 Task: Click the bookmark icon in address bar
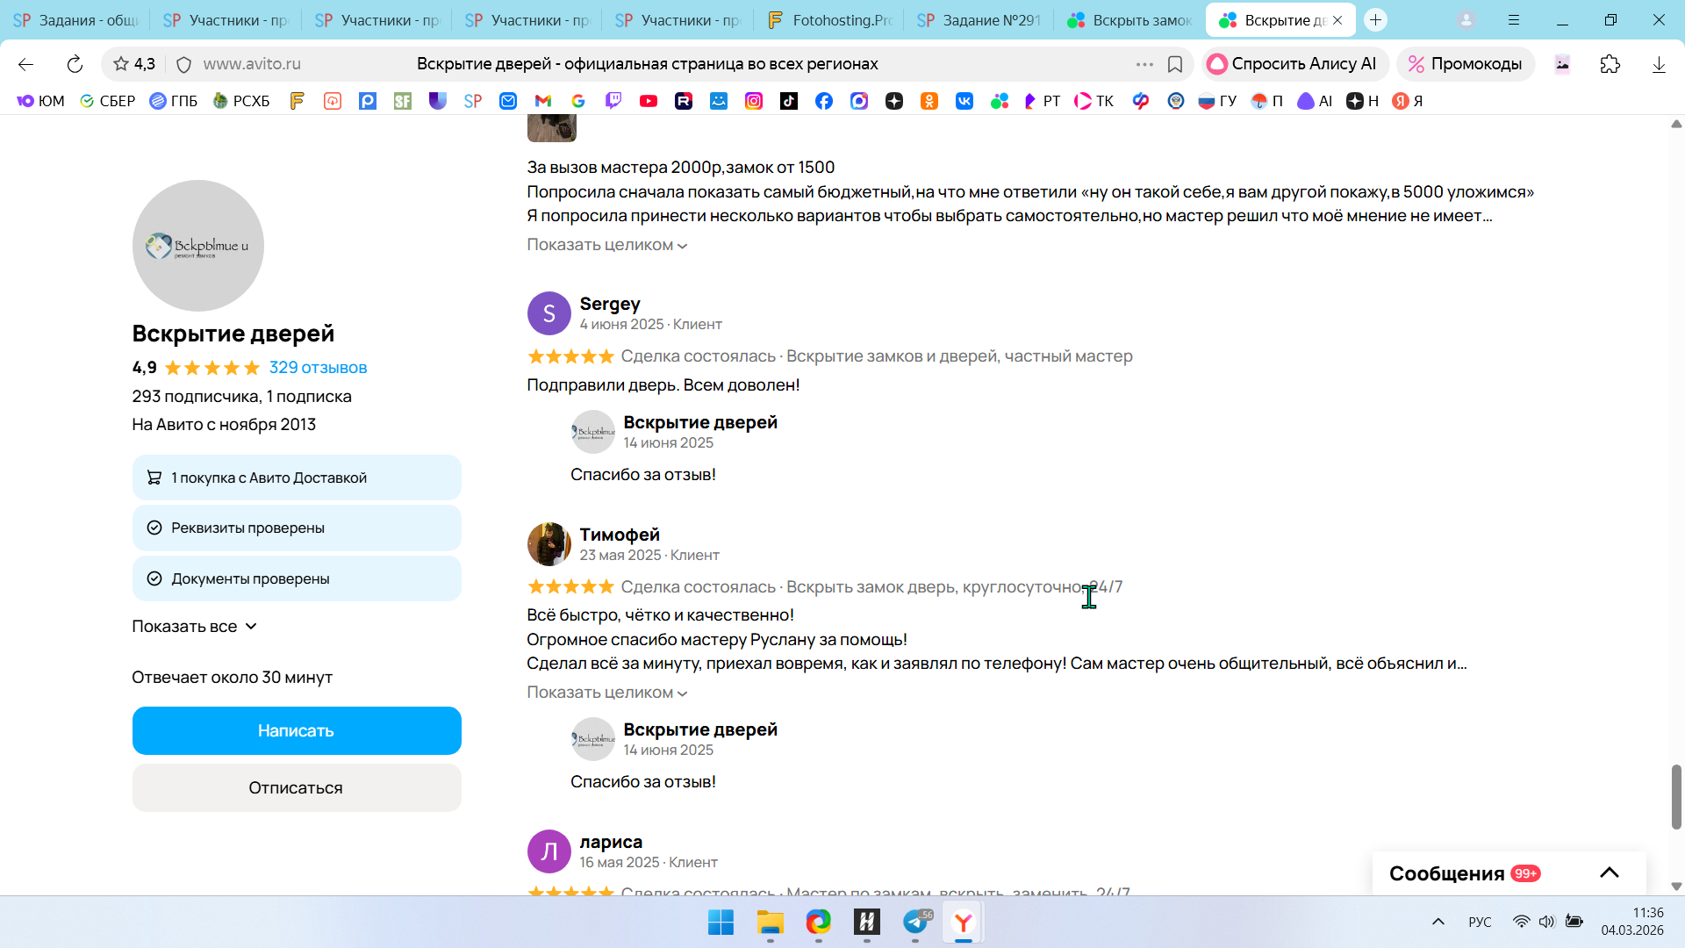pos(1175,64)
